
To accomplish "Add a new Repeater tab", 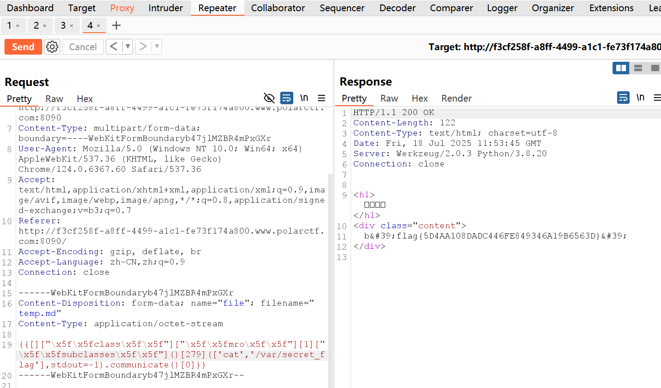I will tap(116, 26).
